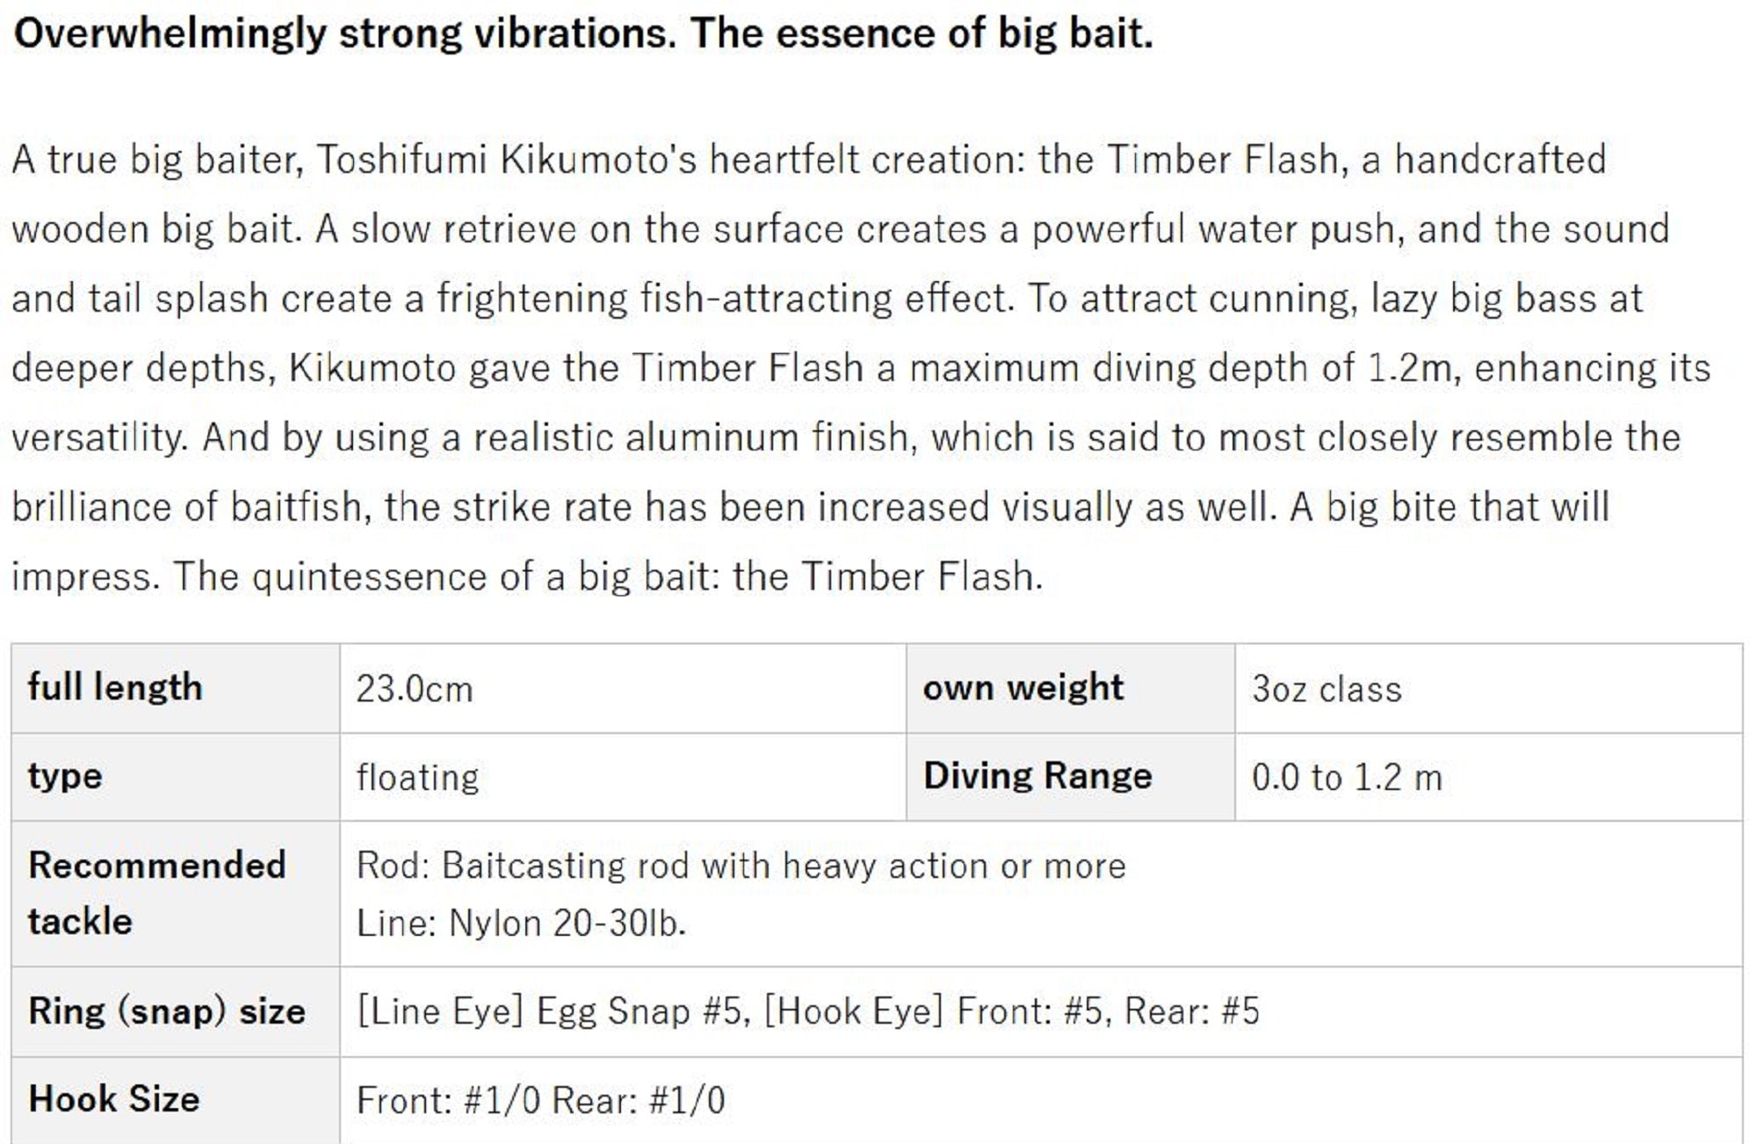The height and width of the screenshot is (1144, 1757).
Task: Click the name 'Toshifumi Kikumoto's' in the paragraph
Action: (506, 160)
